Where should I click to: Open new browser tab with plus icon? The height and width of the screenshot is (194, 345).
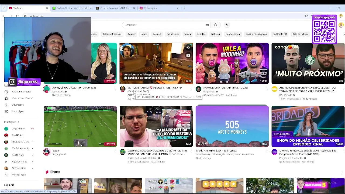point(184,8)
